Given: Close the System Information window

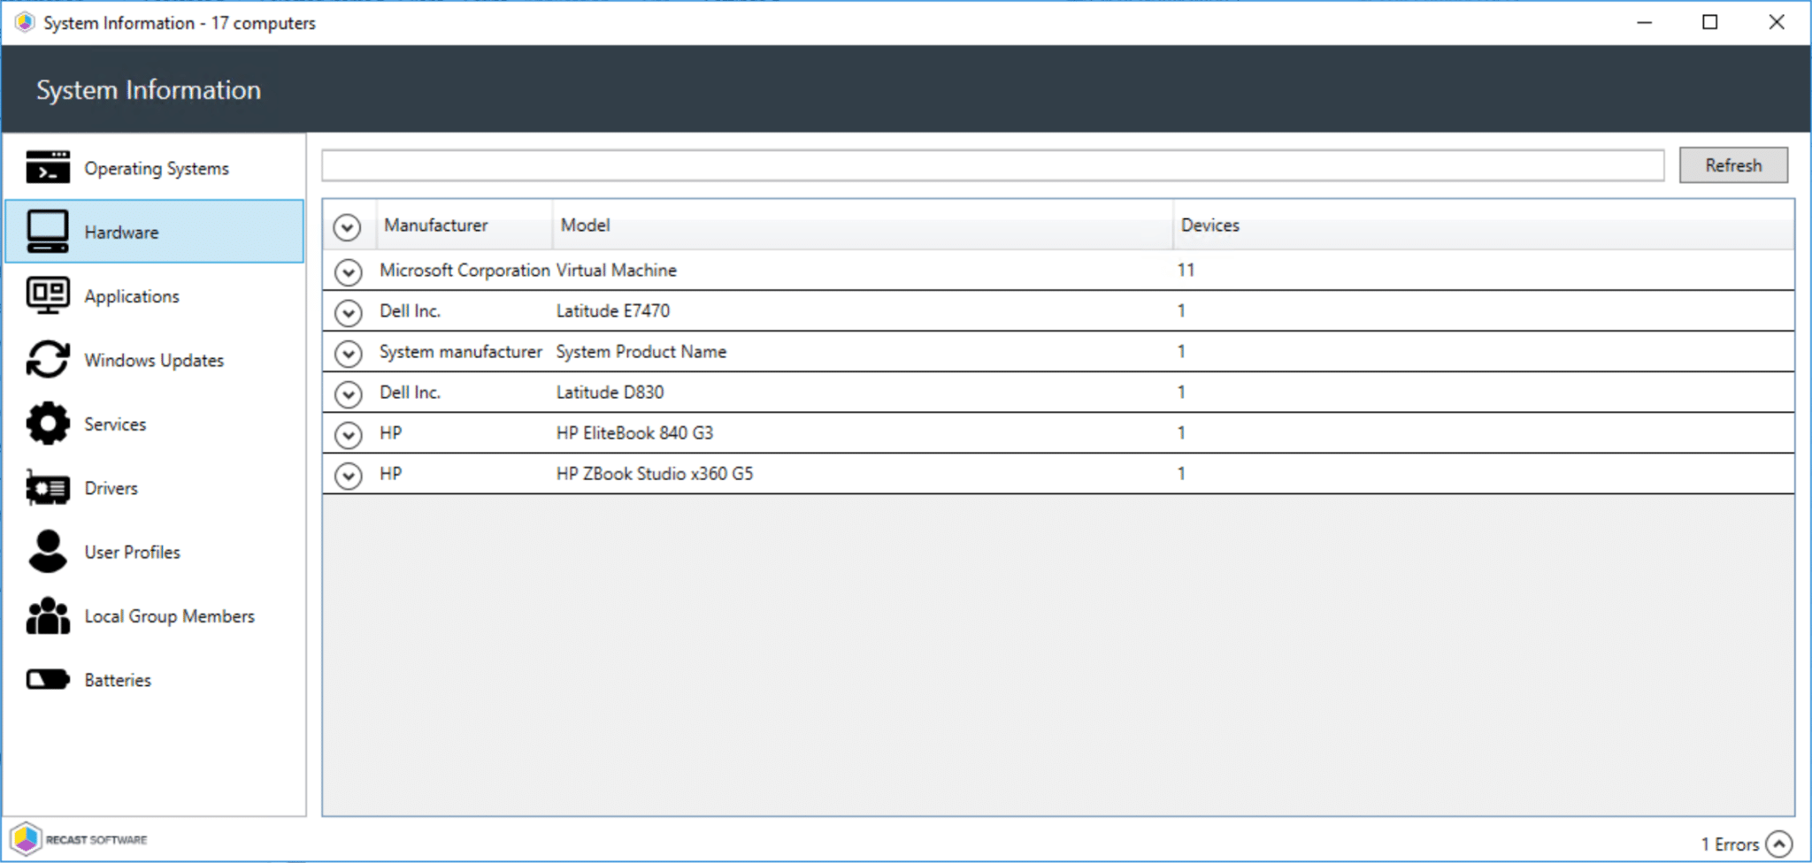Looking at the screenshot, I should [x=1776, y=22].
